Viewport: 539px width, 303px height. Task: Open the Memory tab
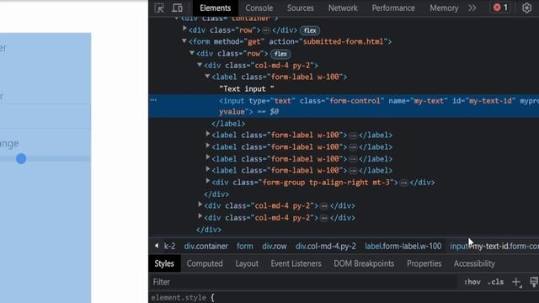coord(444,8)
